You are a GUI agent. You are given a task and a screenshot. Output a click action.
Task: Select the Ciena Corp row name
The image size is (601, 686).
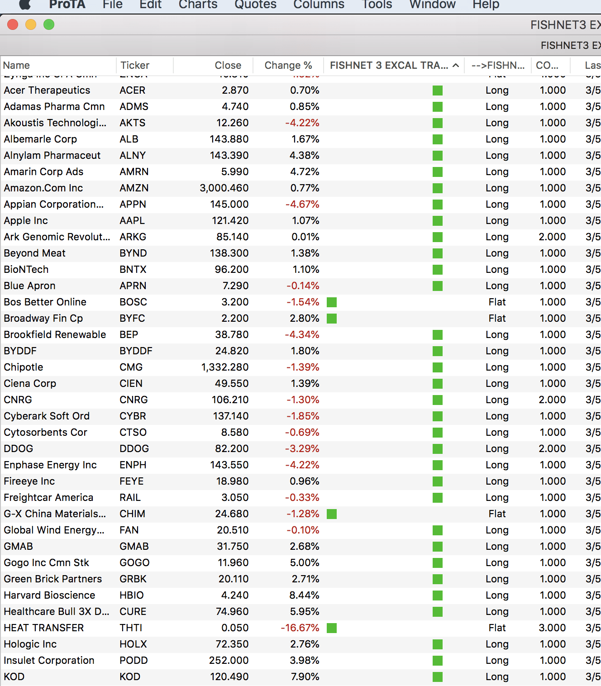(30, 383)
